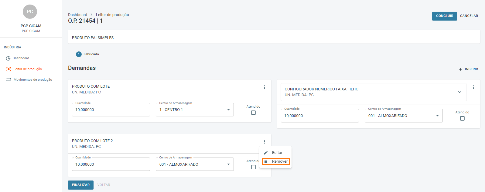This screenshot has height=192, width=485.
Task: Open the CONFIGURADOR NUMERICO FAIXA FILHO options menu
Action: (x=473, y=87)
